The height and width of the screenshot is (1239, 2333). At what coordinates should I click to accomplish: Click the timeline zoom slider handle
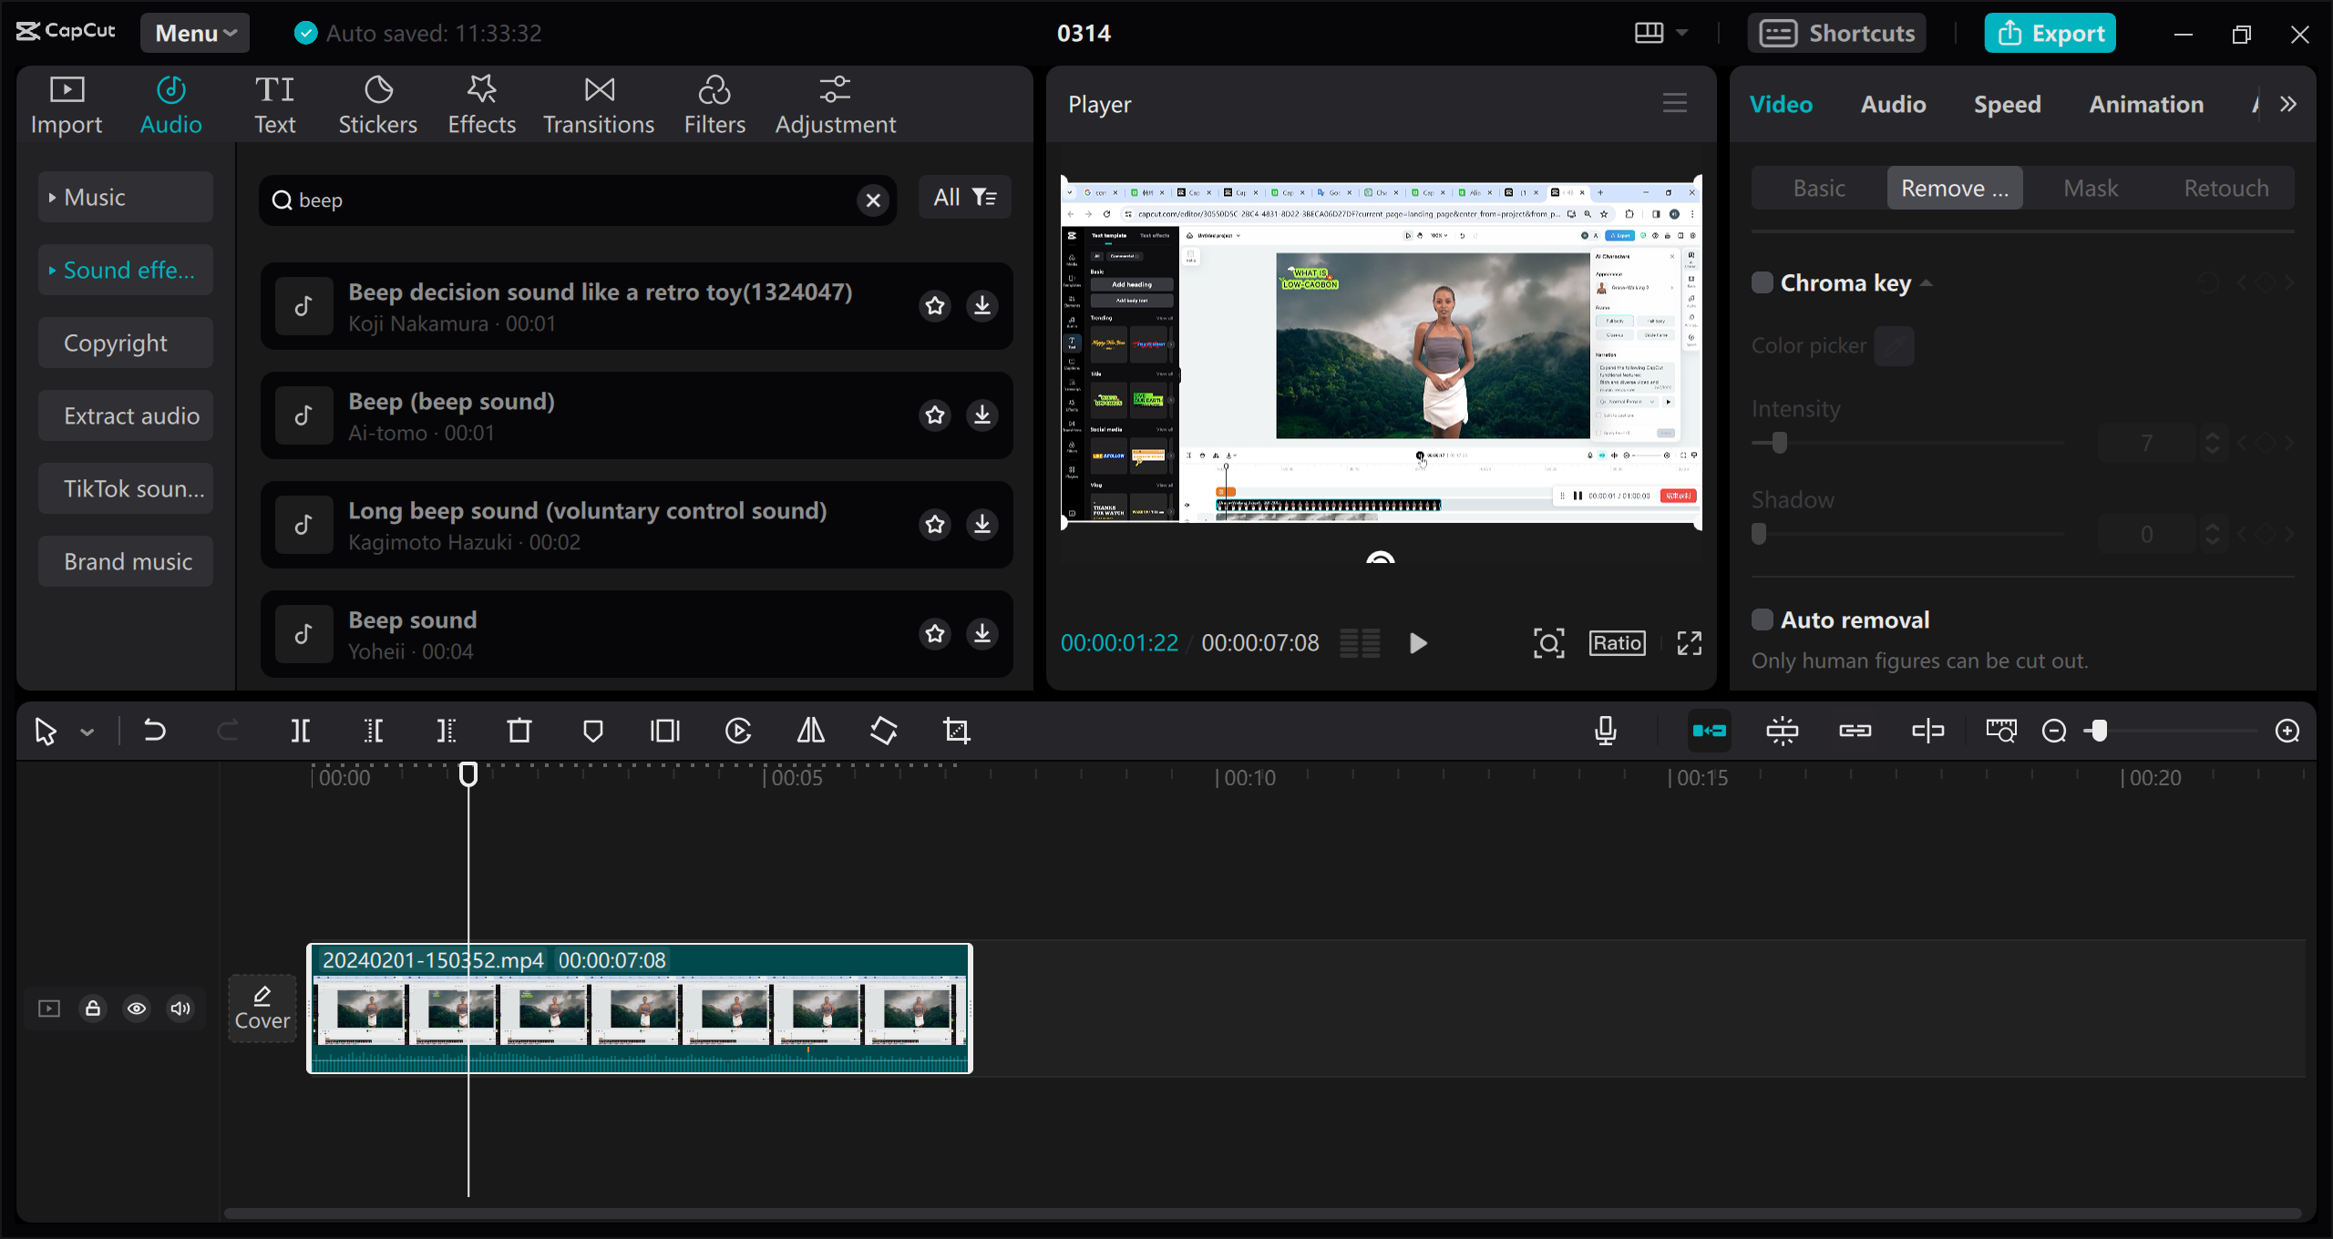tap(2099, 731)
